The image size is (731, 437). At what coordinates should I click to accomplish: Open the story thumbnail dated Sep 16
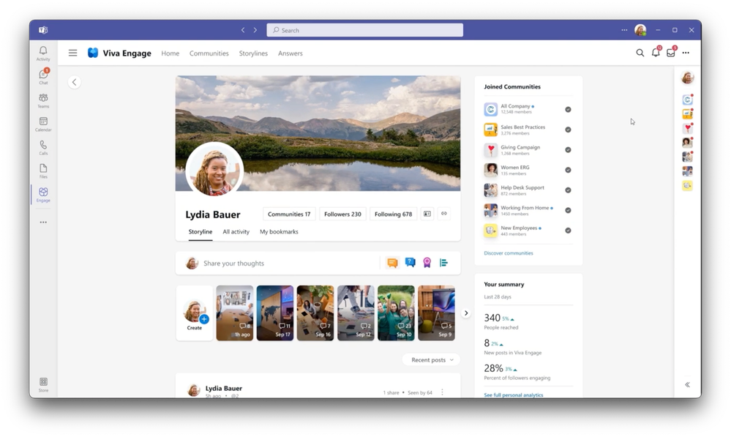pyautogui.click(x=315, y=313)
